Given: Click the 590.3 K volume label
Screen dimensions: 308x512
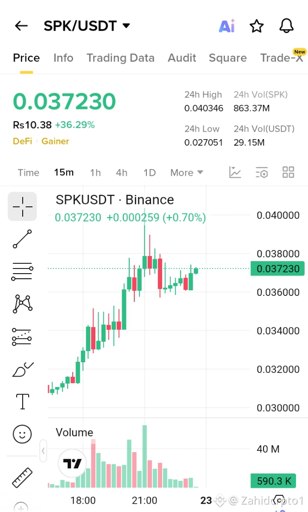Looking at the screenshot, I should tap(273, 480).
